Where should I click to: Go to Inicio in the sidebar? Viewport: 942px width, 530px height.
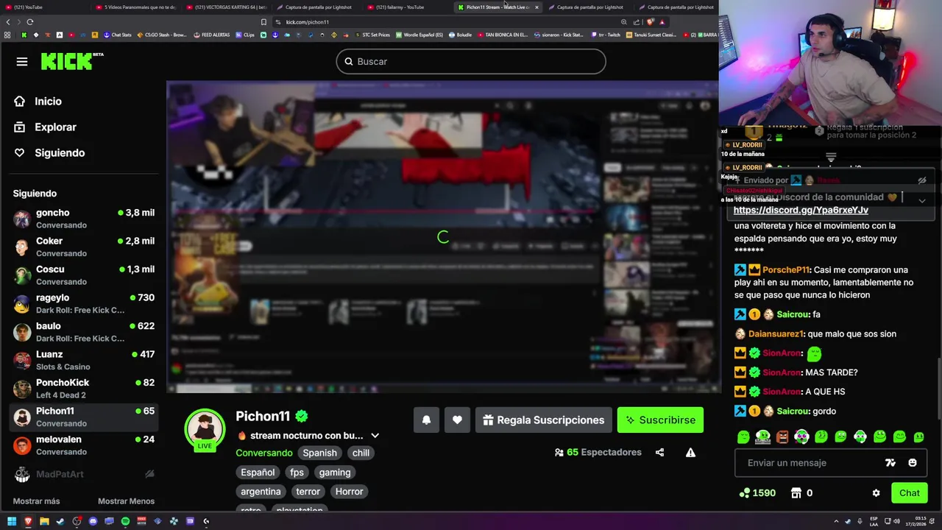[48, 102]
